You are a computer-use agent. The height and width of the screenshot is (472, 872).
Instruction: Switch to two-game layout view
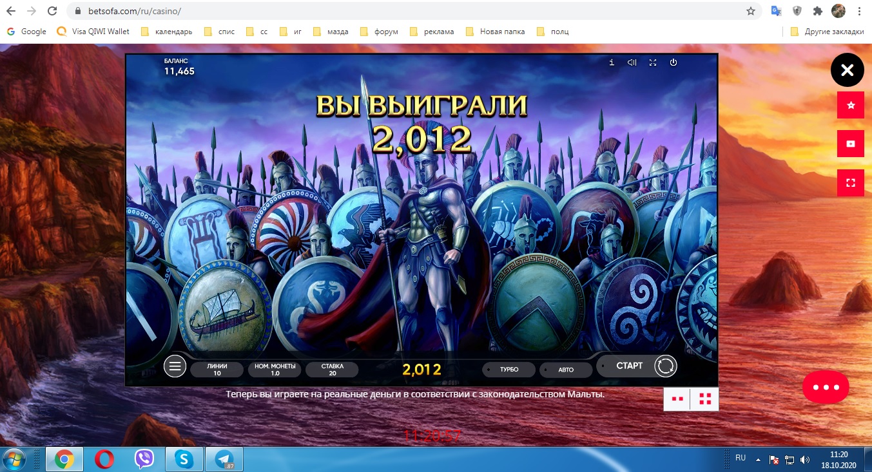click(x=677, y=399)
